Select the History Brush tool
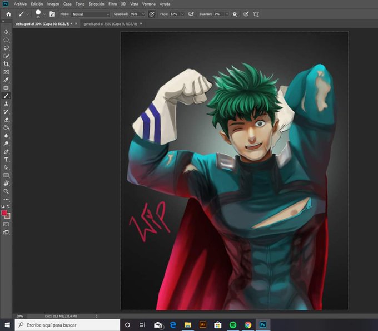 6,112
